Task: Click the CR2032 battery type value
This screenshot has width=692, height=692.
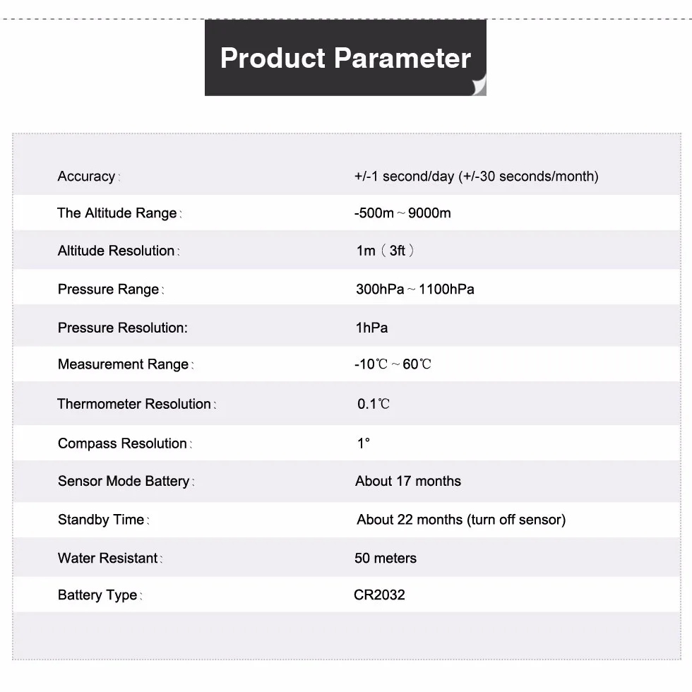Action: tap(379, 595)
